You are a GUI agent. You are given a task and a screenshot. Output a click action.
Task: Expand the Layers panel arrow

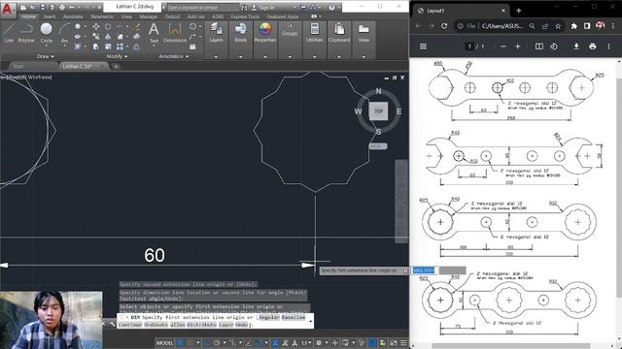216,56
